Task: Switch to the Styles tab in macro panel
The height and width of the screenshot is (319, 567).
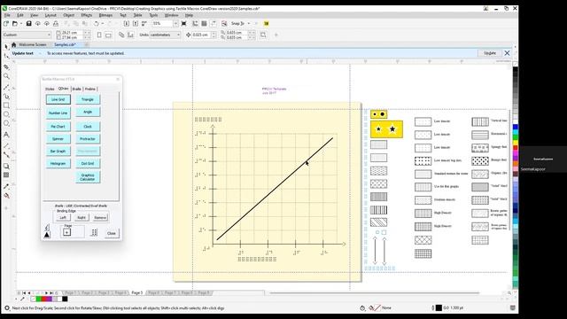Action: tap(50, 89)
